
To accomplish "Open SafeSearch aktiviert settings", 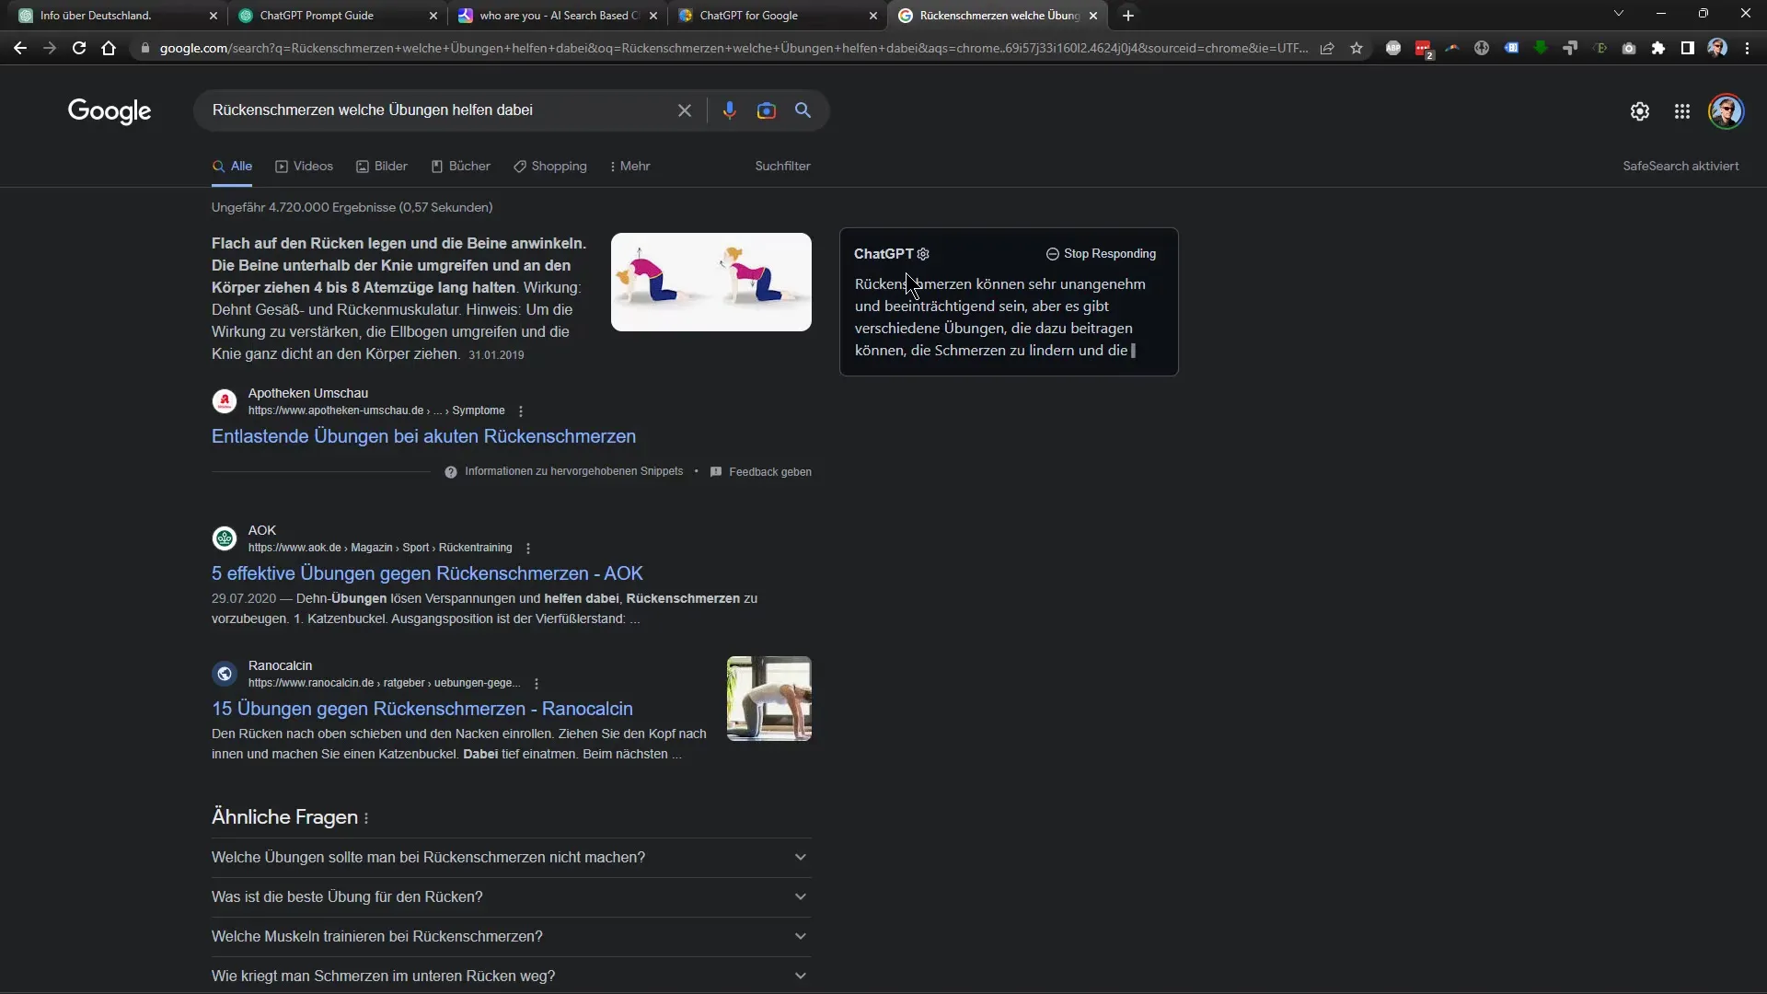I will tap(1680, 167).
